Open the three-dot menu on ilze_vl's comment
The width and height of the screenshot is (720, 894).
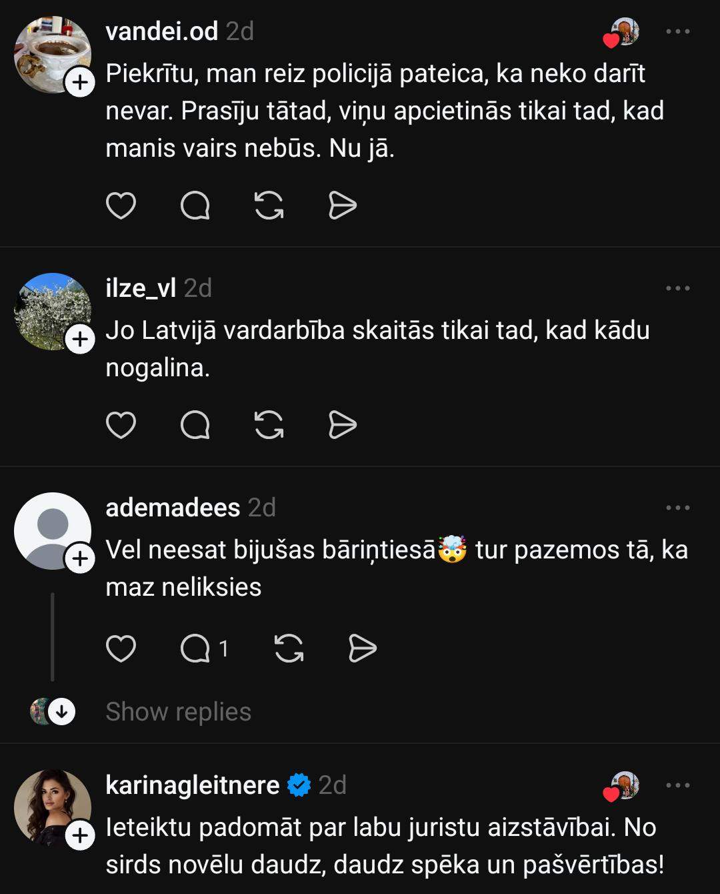click(678, 288)
